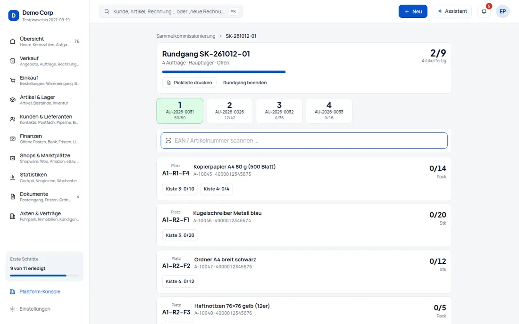Click the document icon on Pickliste drucken

pyautogui.click(x=169, y=82)
